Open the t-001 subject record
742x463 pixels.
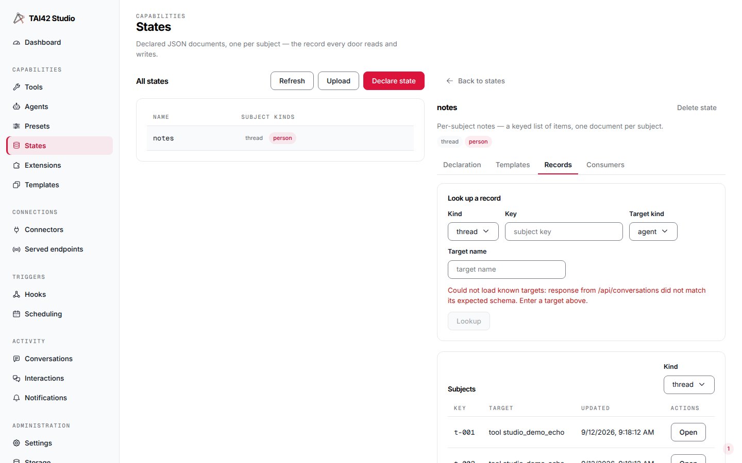point(688,432)
